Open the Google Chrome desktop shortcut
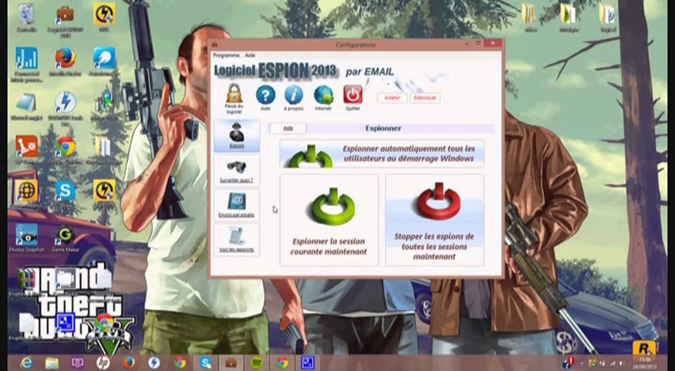This screenshot has height=371, width=675. click(66, 147)
